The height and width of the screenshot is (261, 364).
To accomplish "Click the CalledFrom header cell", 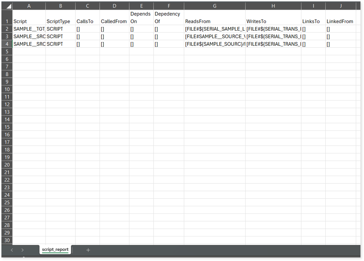I will [114, 21].
